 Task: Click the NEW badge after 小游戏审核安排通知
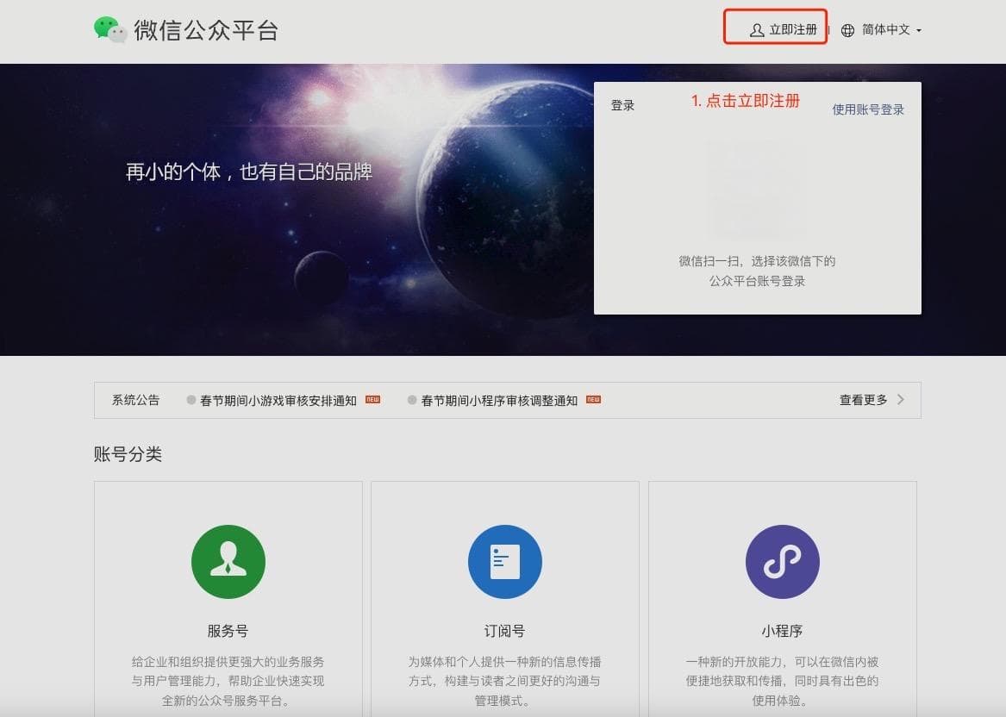click(372, 400)
